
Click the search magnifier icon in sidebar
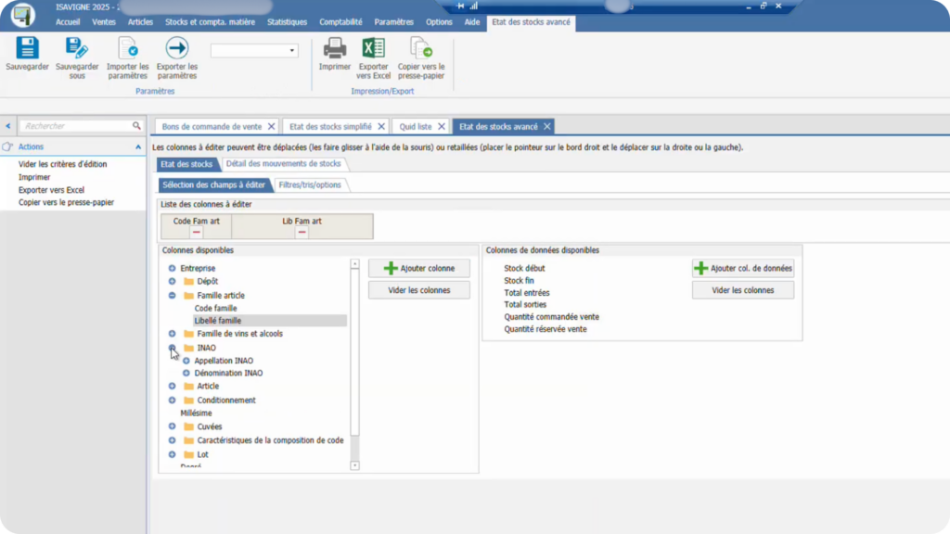(136, 125)
